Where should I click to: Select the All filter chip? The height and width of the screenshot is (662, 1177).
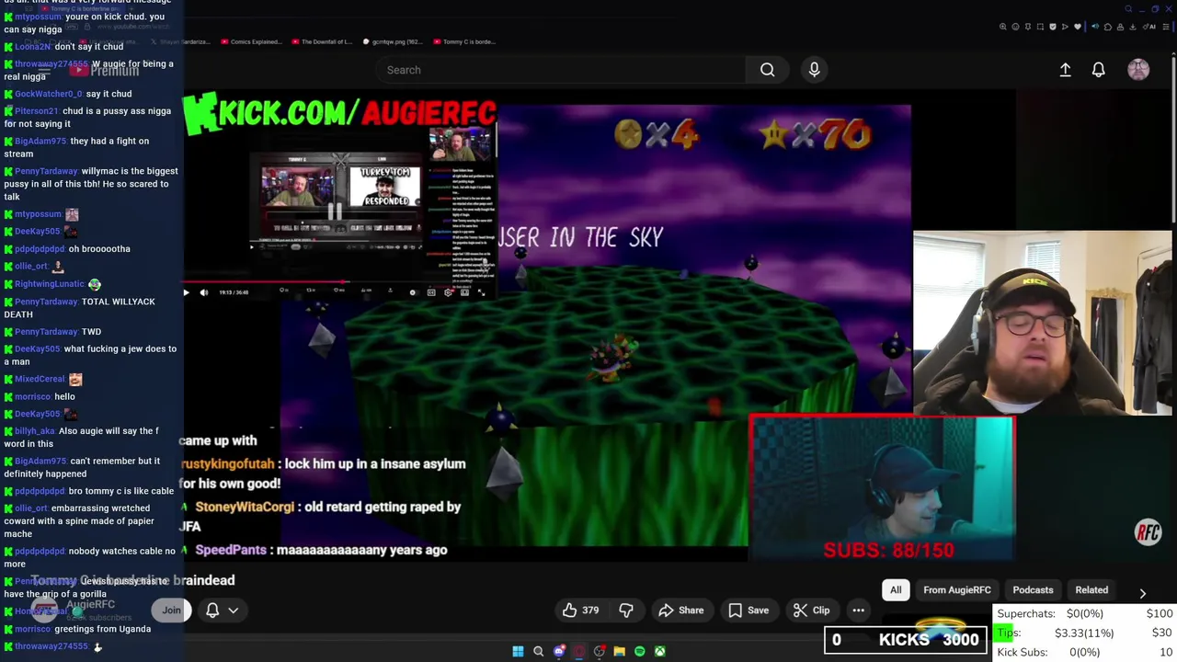click(x=896, y=590)
